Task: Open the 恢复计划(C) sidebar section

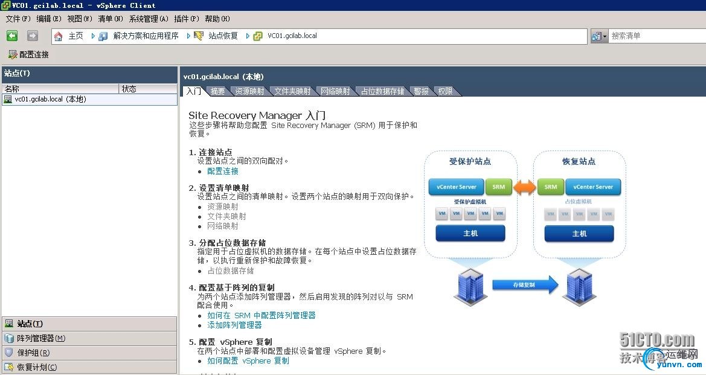Action: tap(89, 367)
